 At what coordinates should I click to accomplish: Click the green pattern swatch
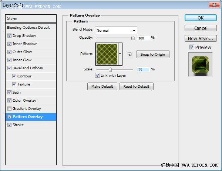pyautogui.click(x=107, y=54)
